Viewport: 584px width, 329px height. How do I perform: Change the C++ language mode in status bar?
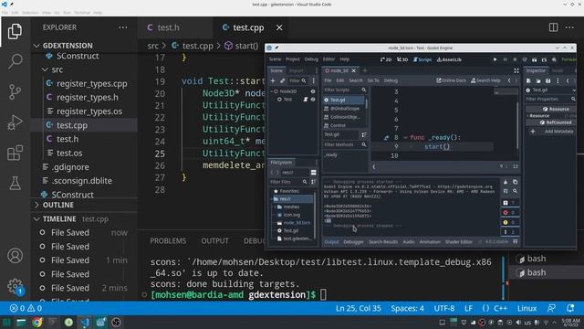pyautogui.click(x=500, y=309)
